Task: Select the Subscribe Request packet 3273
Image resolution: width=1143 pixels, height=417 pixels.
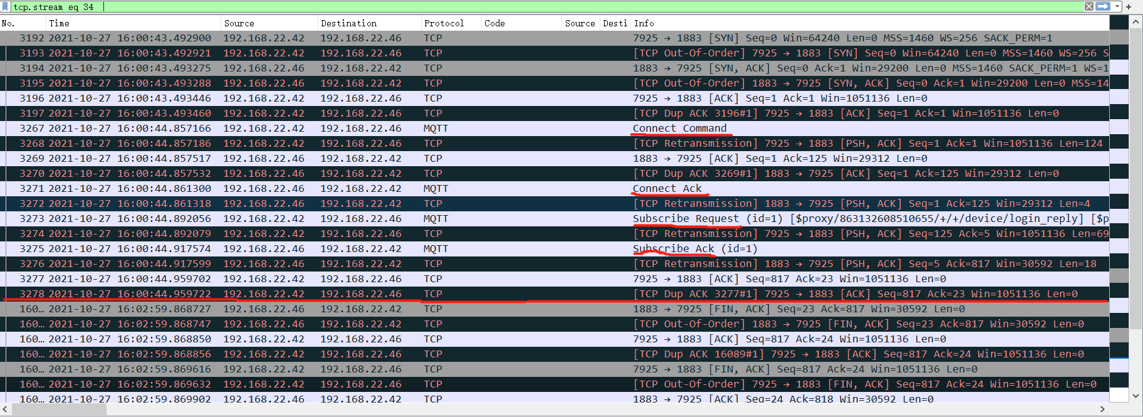Action: (x=555, y=219)
